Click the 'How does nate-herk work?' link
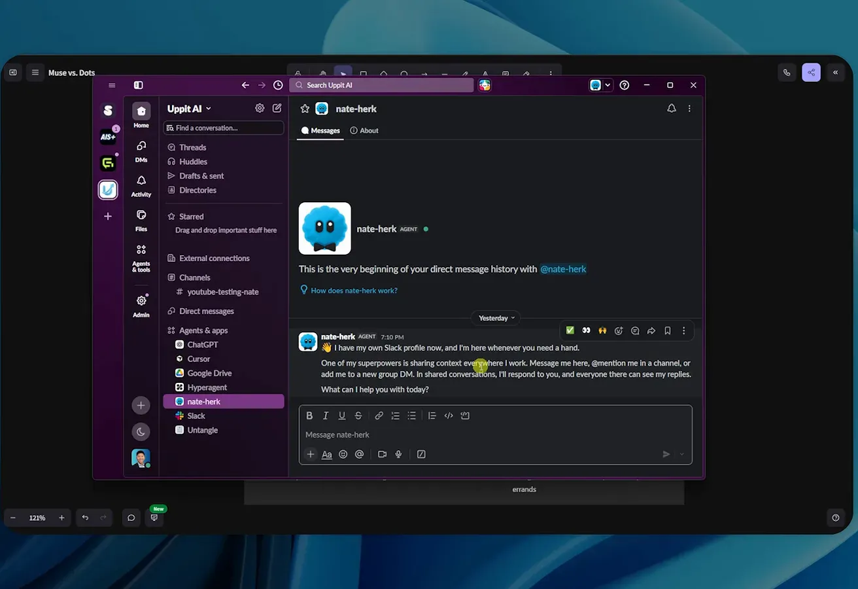The width and height of the screenshot is (858, 589). [354, 291]
